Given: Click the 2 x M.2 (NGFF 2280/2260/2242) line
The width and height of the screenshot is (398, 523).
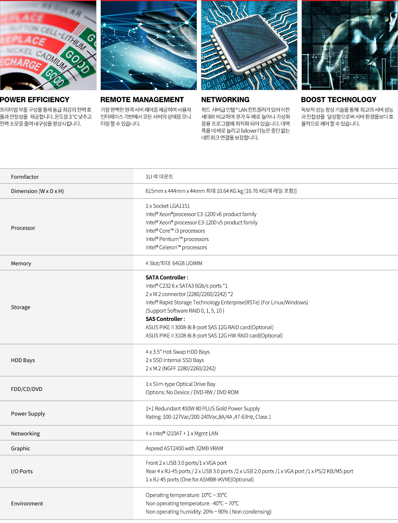Looking at the screenshot, I should coord(181,368).
